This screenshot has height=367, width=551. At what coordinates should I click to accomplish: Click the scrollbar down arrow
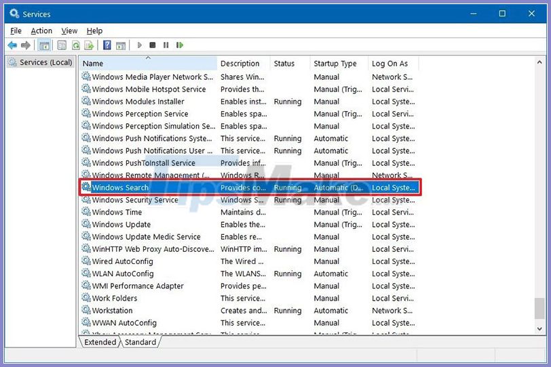pyautogui.click(x=539, y=328)
